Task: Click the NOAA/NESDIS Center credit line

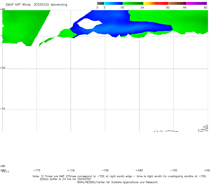Action: tap(117, 182)
